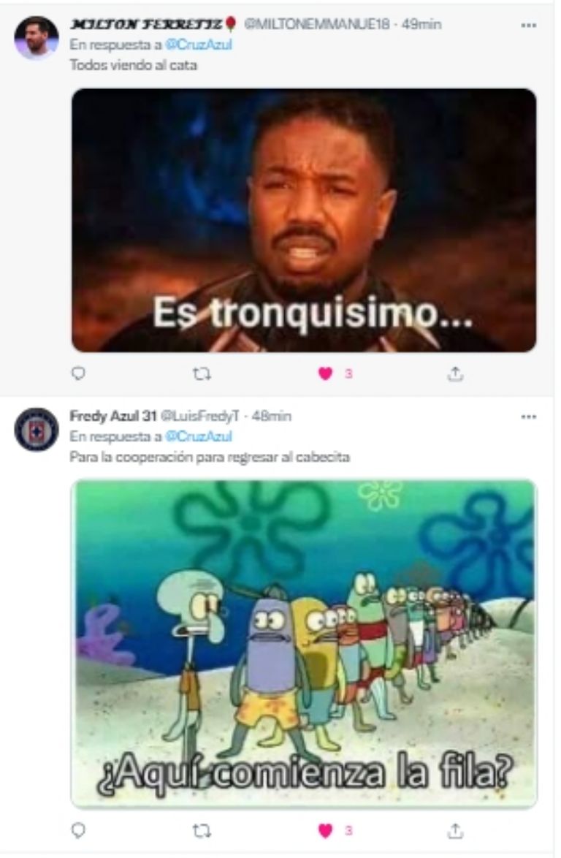
Task: Share the "Es tronquisimo" tweet
Action: pyautogui.click(x=455, y=373)
